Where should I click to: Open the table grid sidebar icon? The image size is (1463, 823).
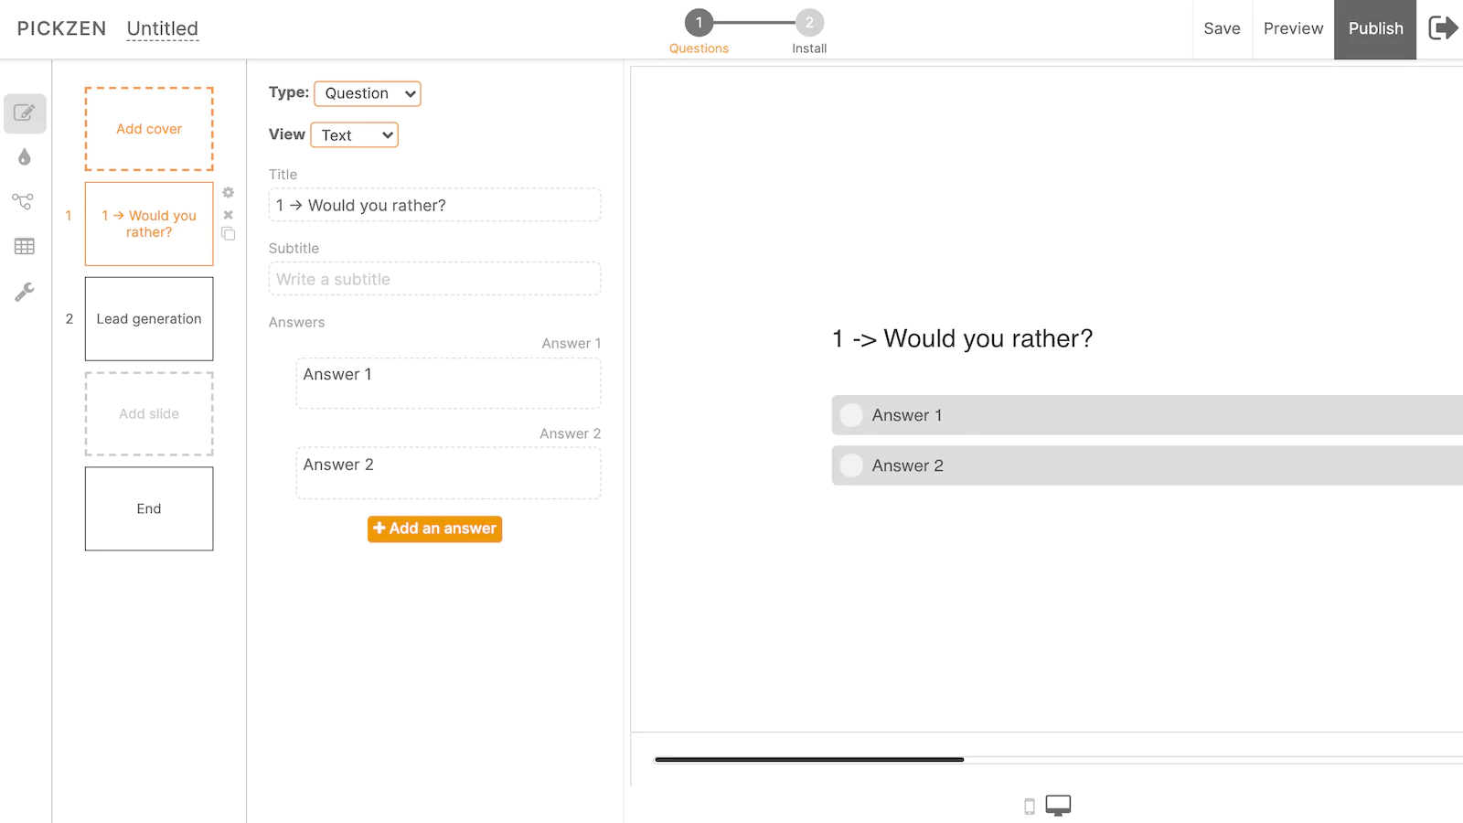pyautogui.click(x=25, y=246)
